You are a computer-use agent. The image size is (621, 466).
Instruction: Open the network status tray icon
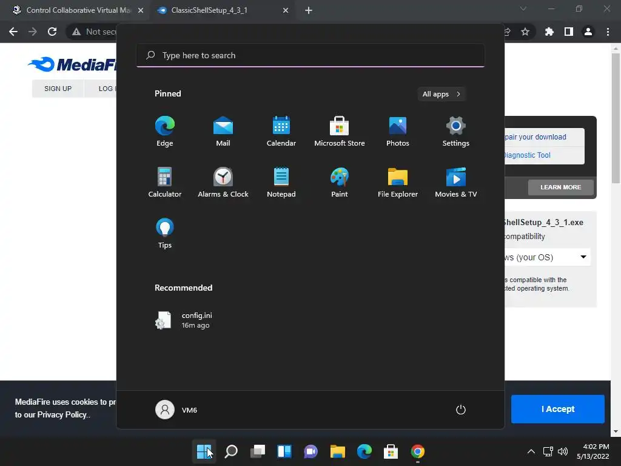pos(548,451)
